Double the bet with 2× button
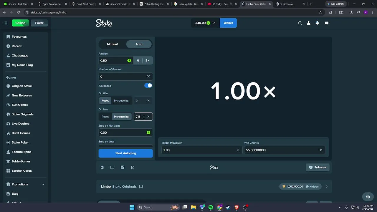The image size is (377, 212). (148, 60)
